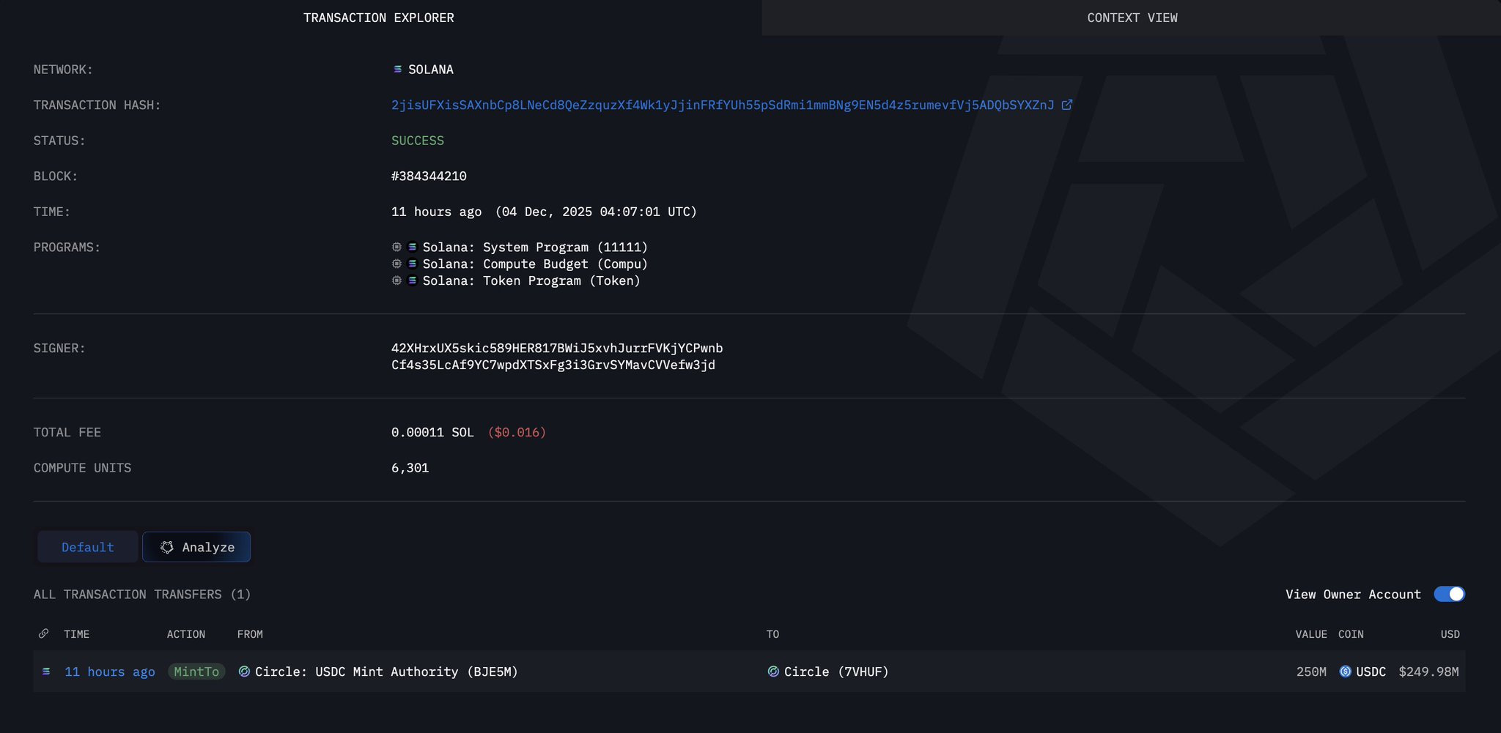Toggle the View Owner Account switch

1449,594
